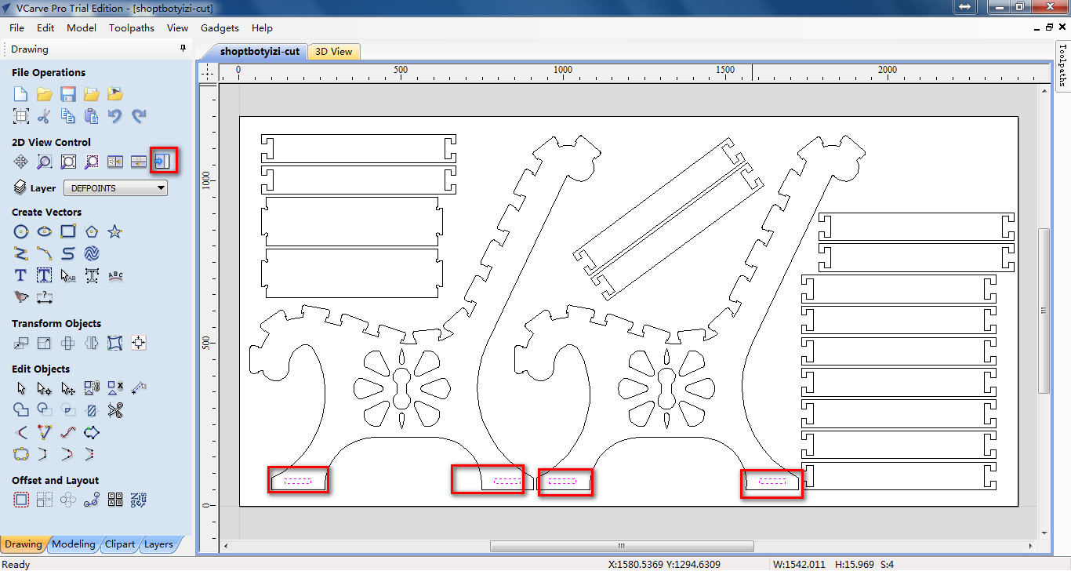Open the text on curve ABC tool
1071x571 pixels.
(x=115, y=275)
